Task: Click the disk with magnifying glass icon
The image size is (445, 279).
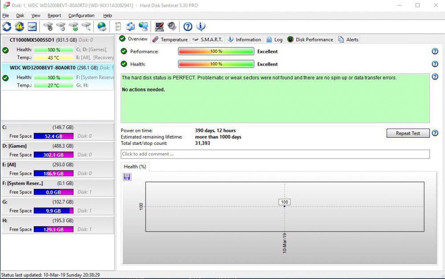Action: click(87, 27)
